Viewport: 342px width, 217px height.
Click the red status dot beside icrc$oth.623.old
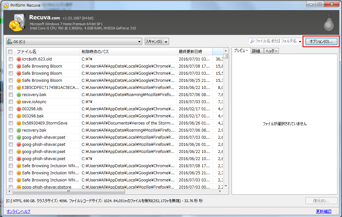click(19, 59)
